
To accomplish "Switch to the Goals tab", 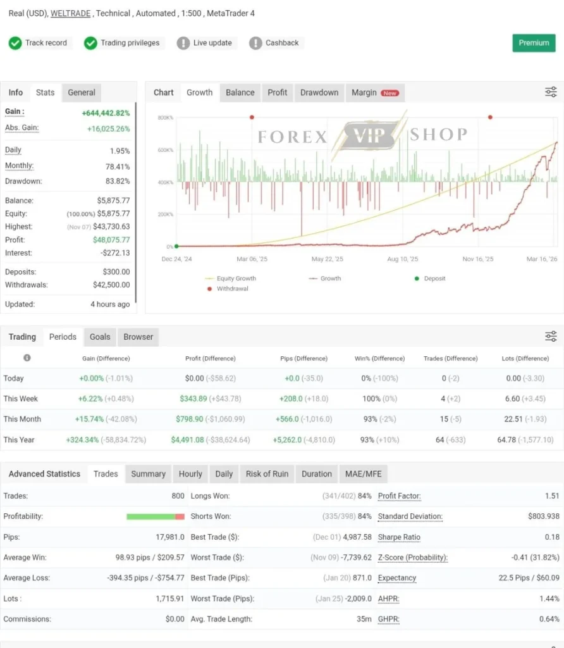I will pos(100,337).
